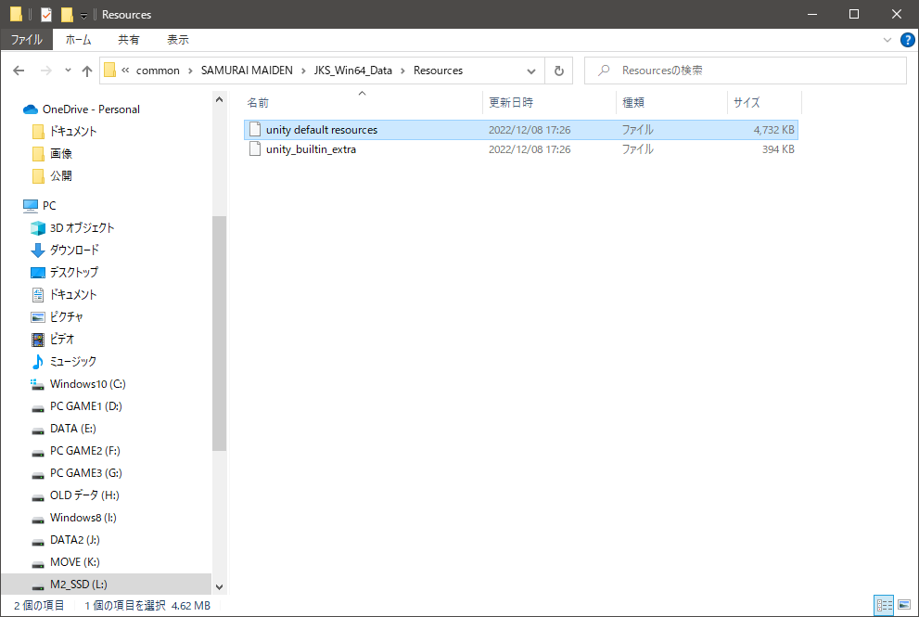Open OneDrive 画像 folder
This screenshot has width=919, height=617.
61,154
